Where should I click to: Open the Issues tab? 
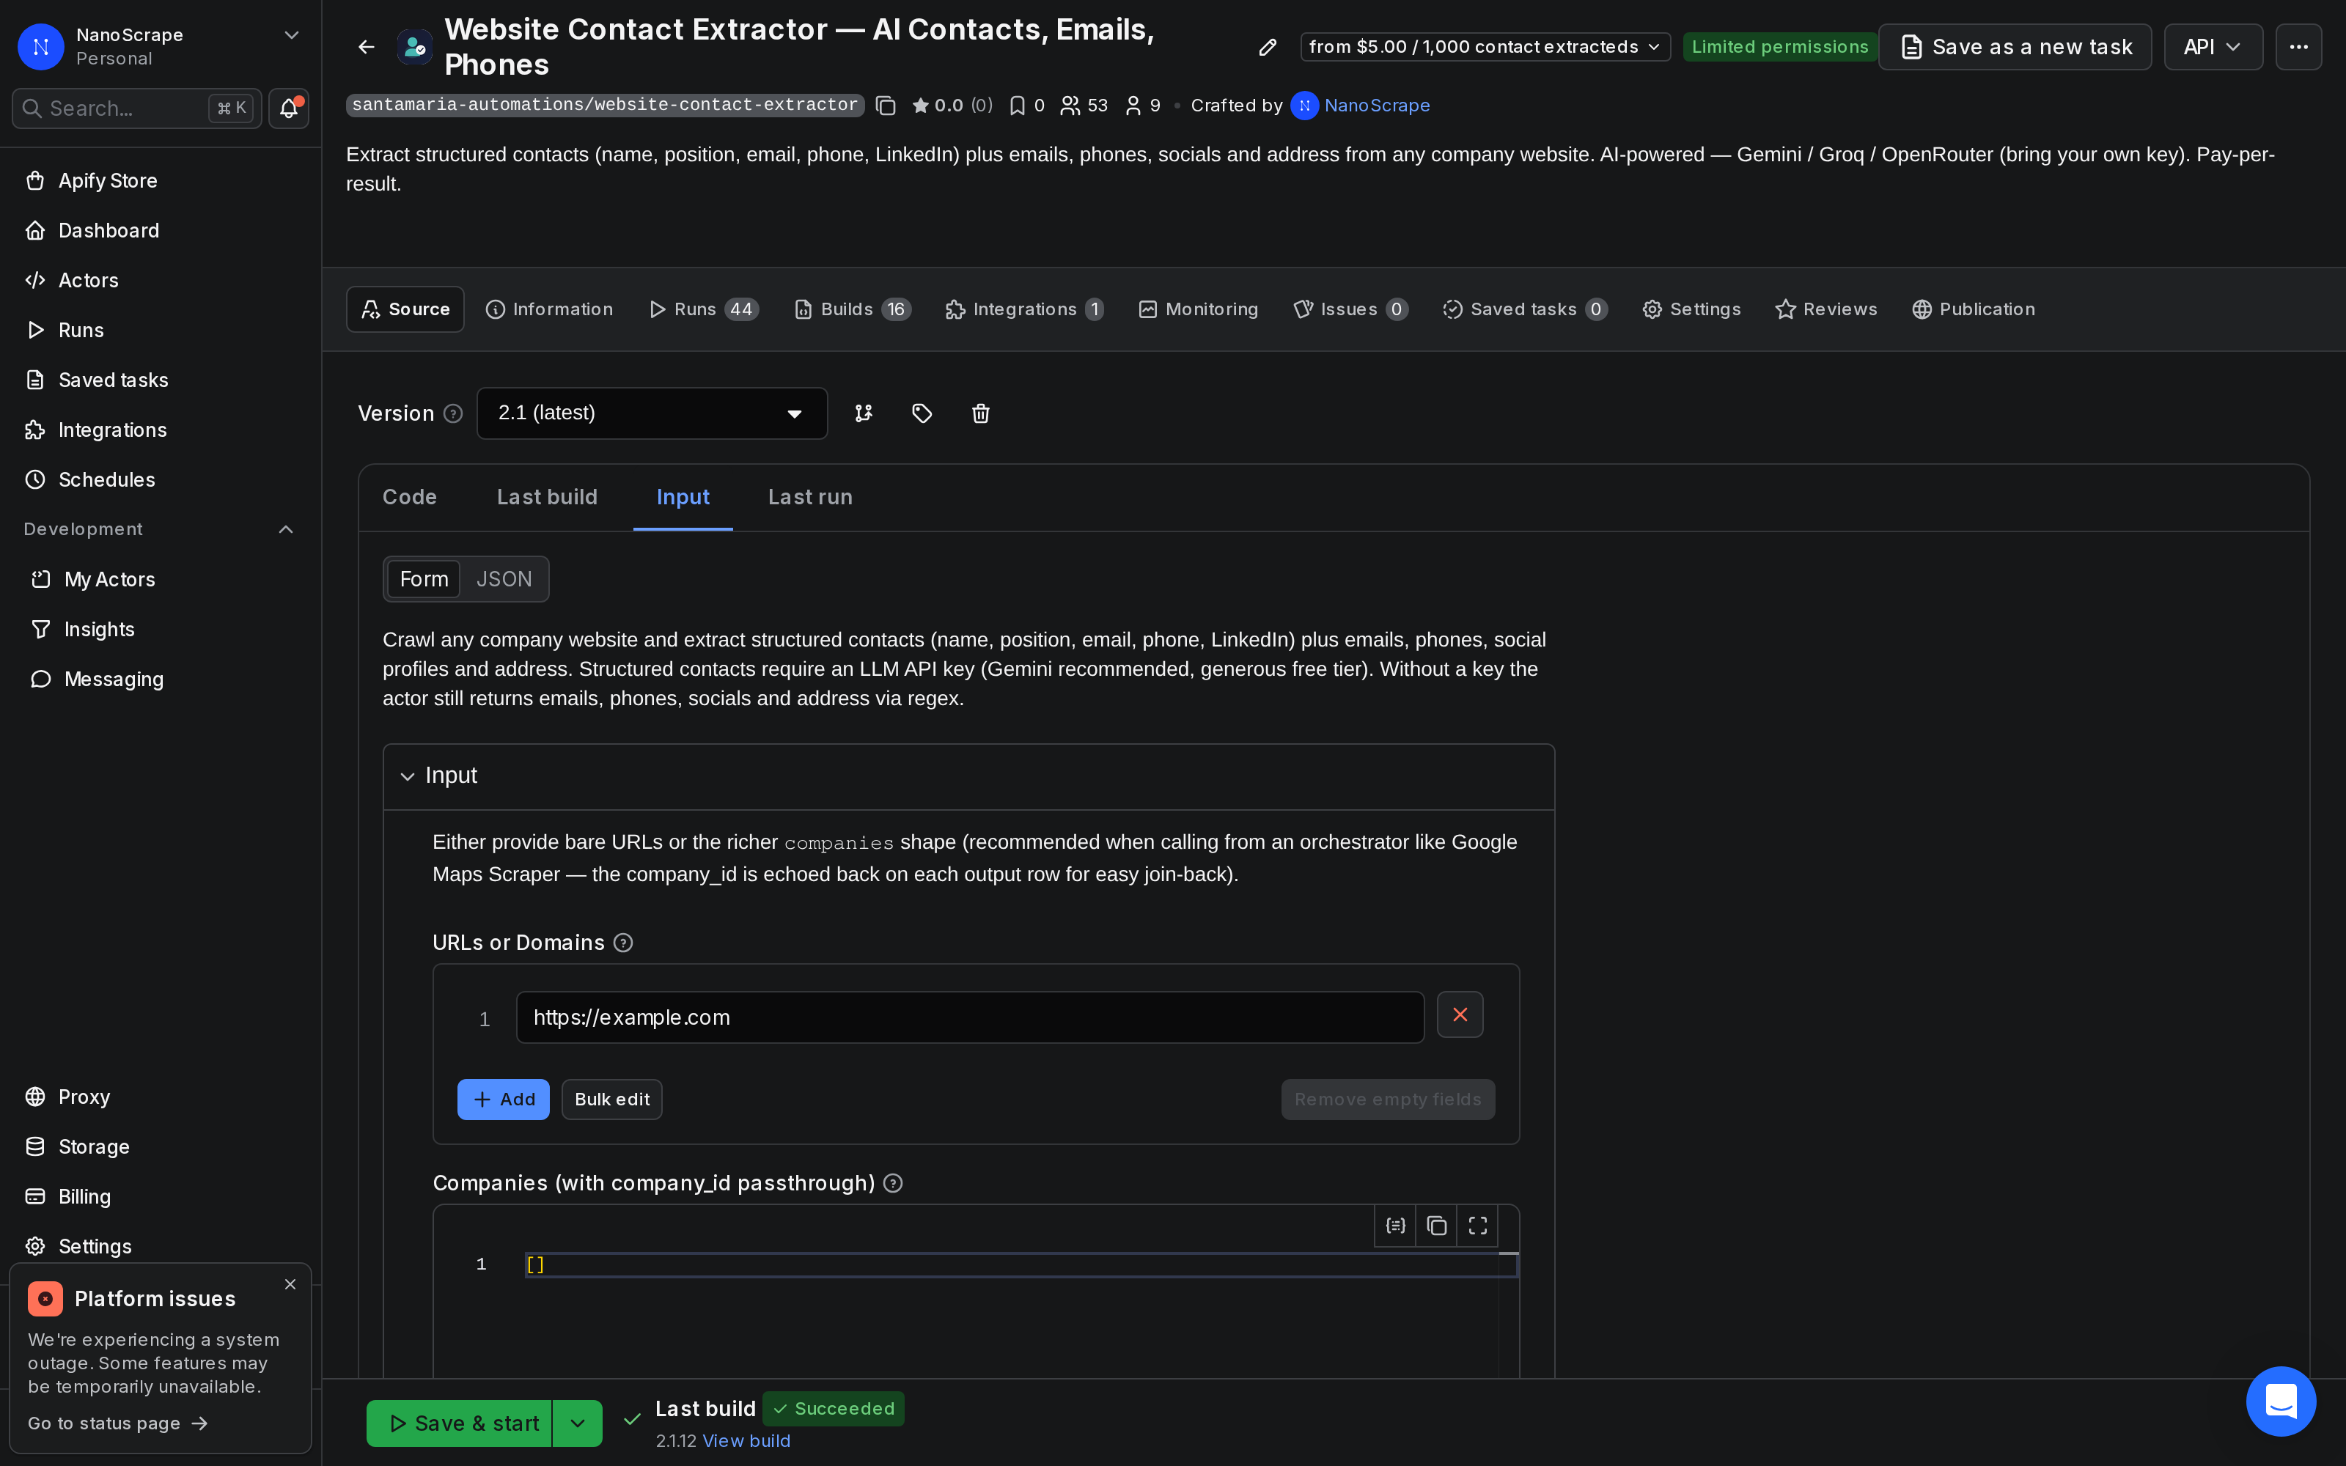coord(1350,309)
